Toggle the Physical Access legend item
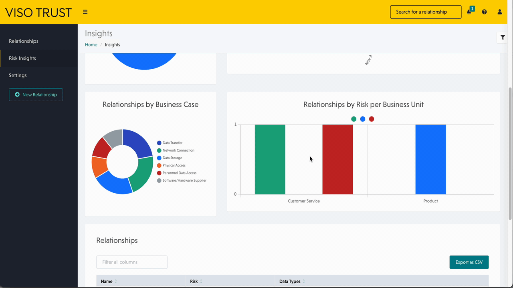This screenshot has width=513, height=288. 172,166
